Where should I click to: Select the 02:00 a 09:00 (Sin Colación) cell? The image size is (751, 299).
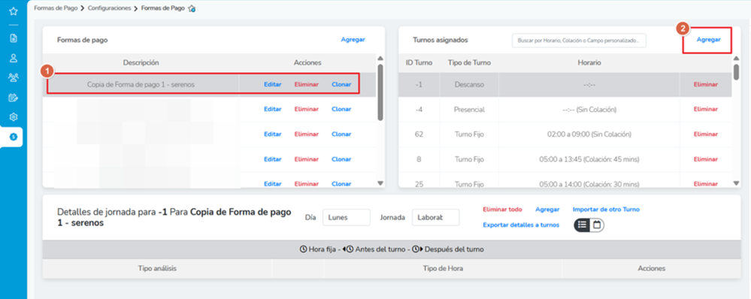point(589,134)
